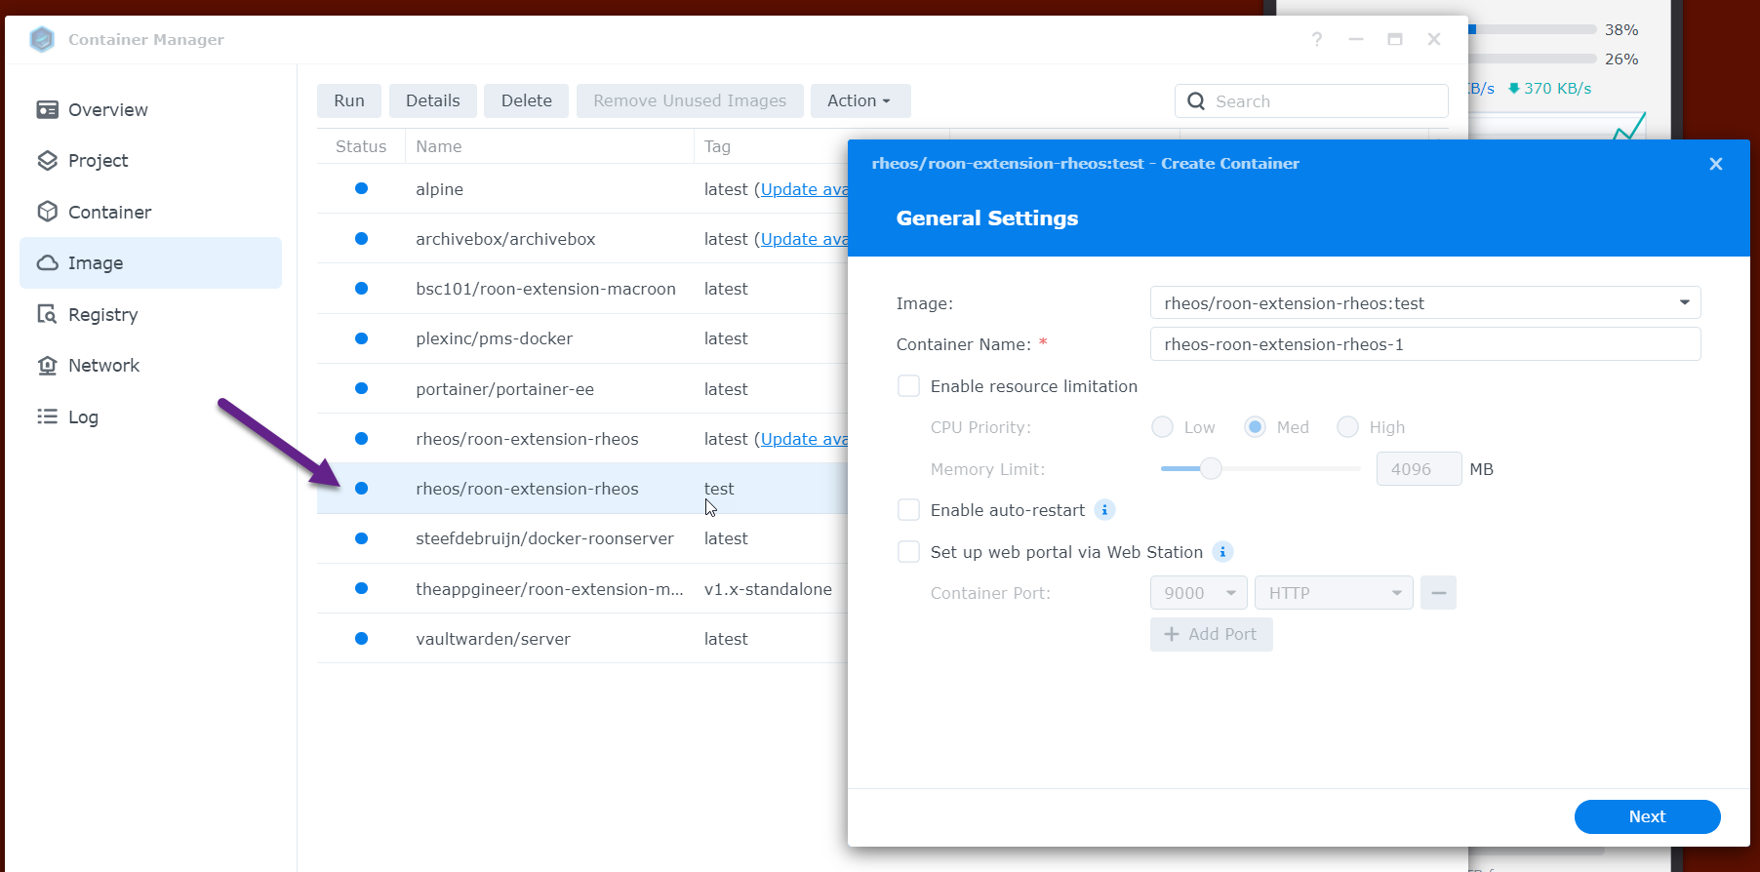
Task: Click Remove Unused Images button
Action: tap(690, 100)
